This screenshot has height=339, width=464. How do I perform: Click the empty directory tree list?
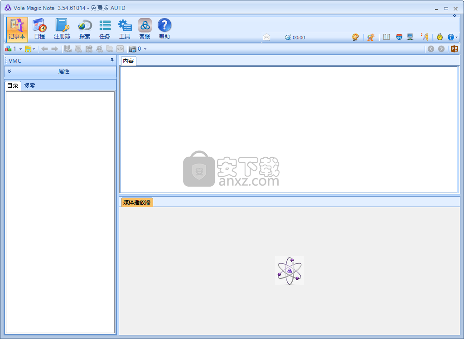click(60, 212)
